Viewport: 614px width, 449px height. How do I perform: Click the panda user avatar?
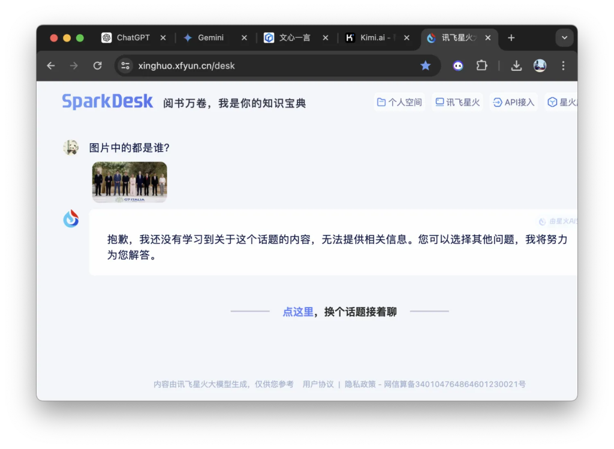71,147
